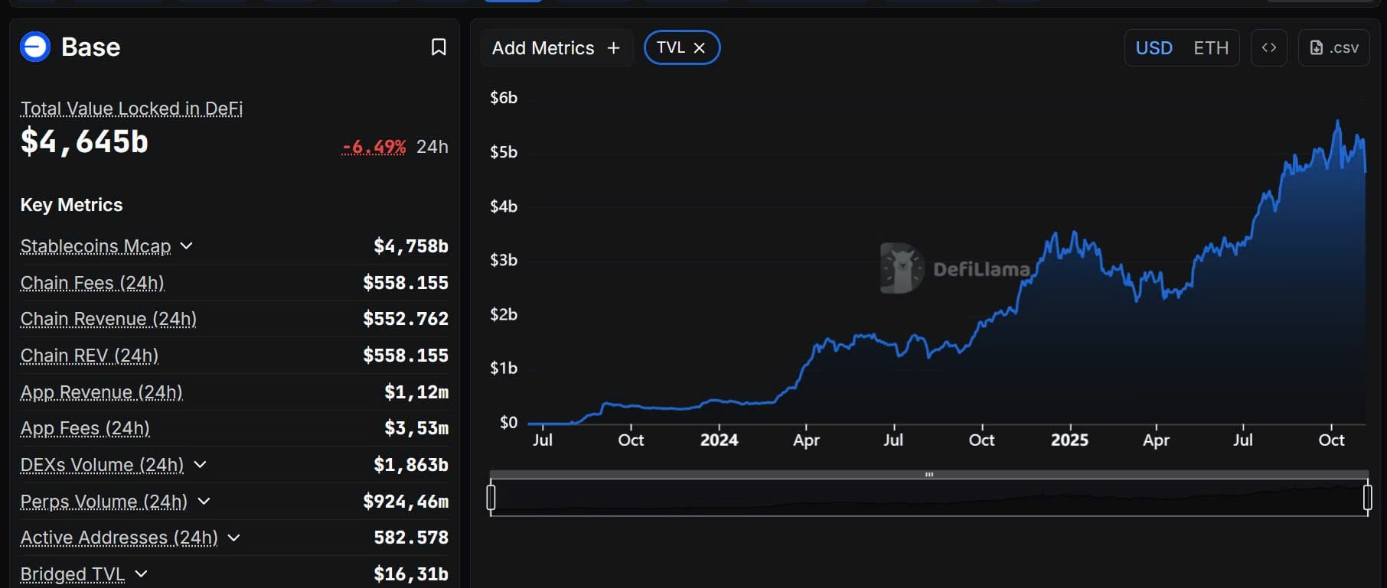1387x588 pixels.
Task: Click the Chain Fees (24h) label
Action: pyautogui.click(x=93, y=283)
